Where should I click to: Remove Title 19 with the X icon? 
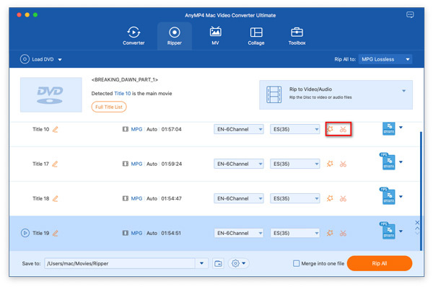(417, 222)
